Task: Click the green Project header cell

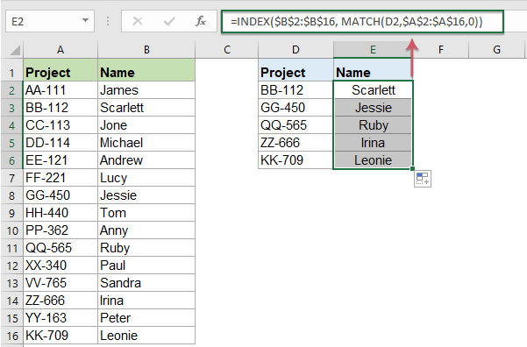Action: tap(61, 72)
